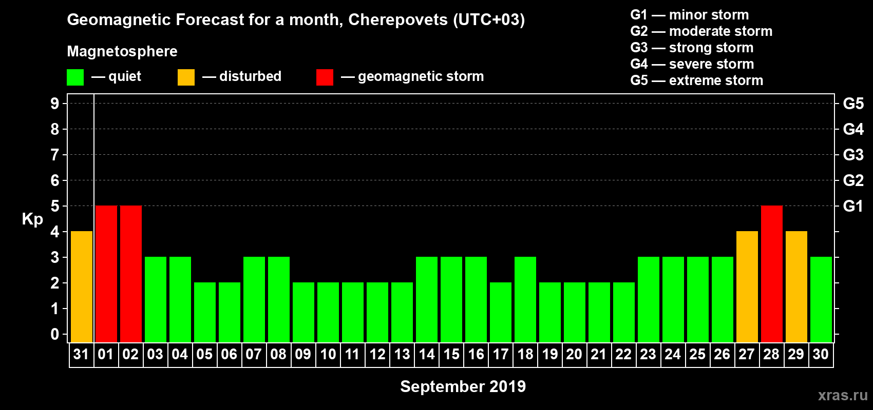873x410 pixels.
Task: Click the G2 tick label on right axis
Action: (x=853, y=180)
